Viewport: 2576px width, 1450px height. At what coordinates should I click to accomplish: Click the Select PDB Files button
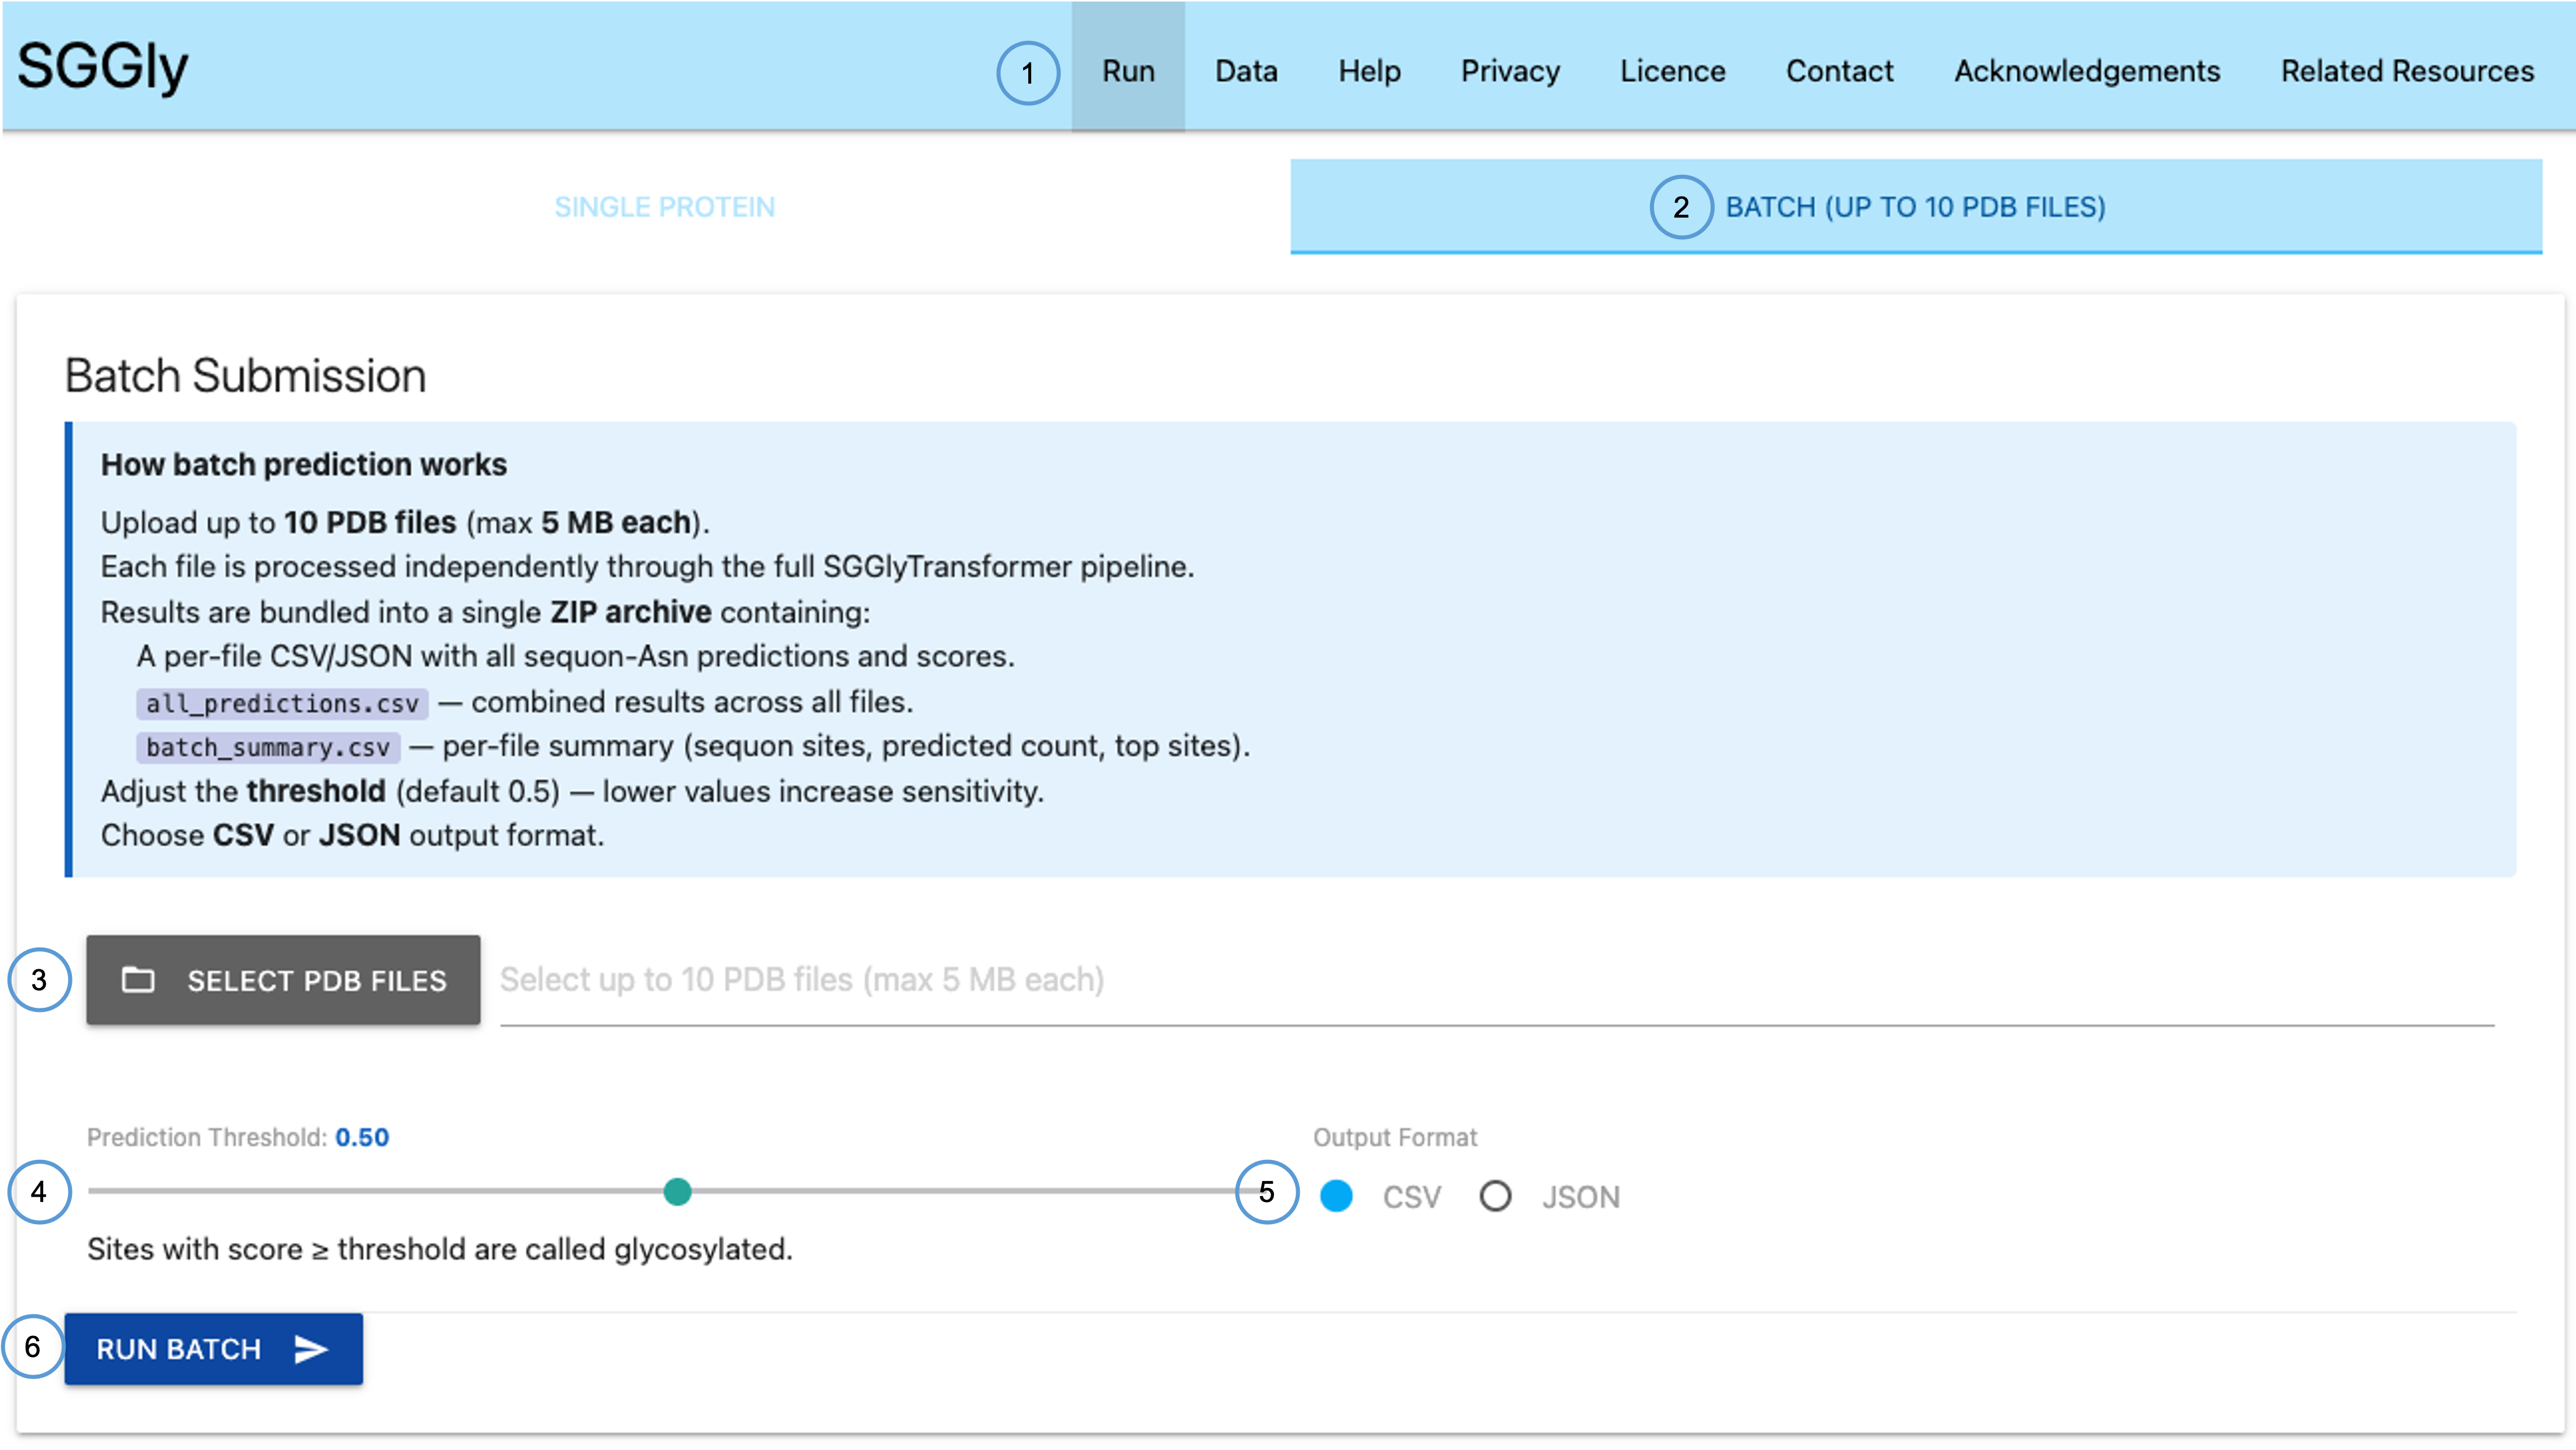[283, 980]
